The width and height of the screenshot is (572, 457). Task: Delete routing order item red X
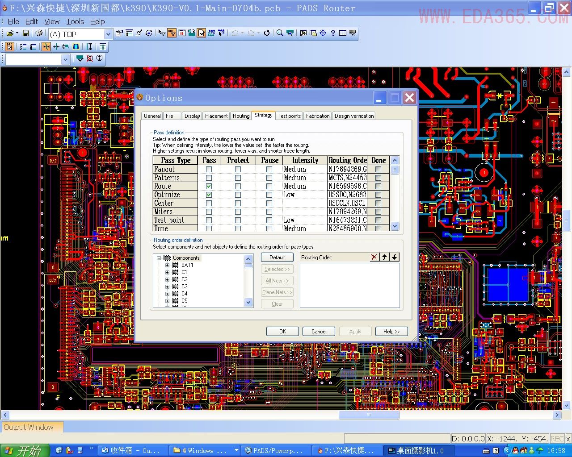(374, 257)
